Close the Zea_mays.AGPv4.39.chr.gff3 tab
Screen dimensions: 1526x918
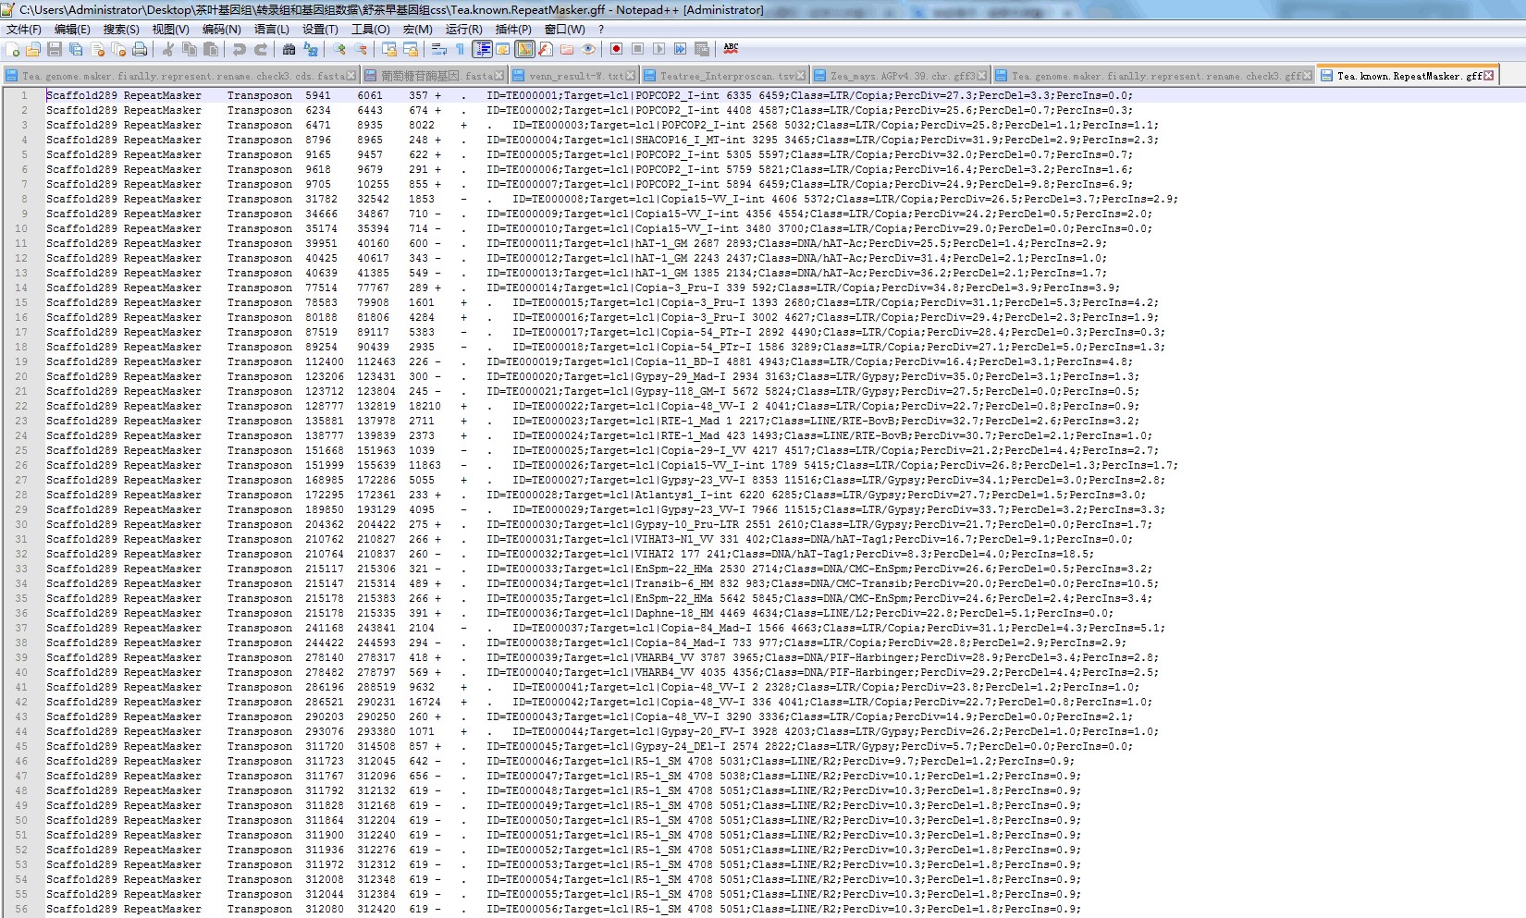(981, 76)
